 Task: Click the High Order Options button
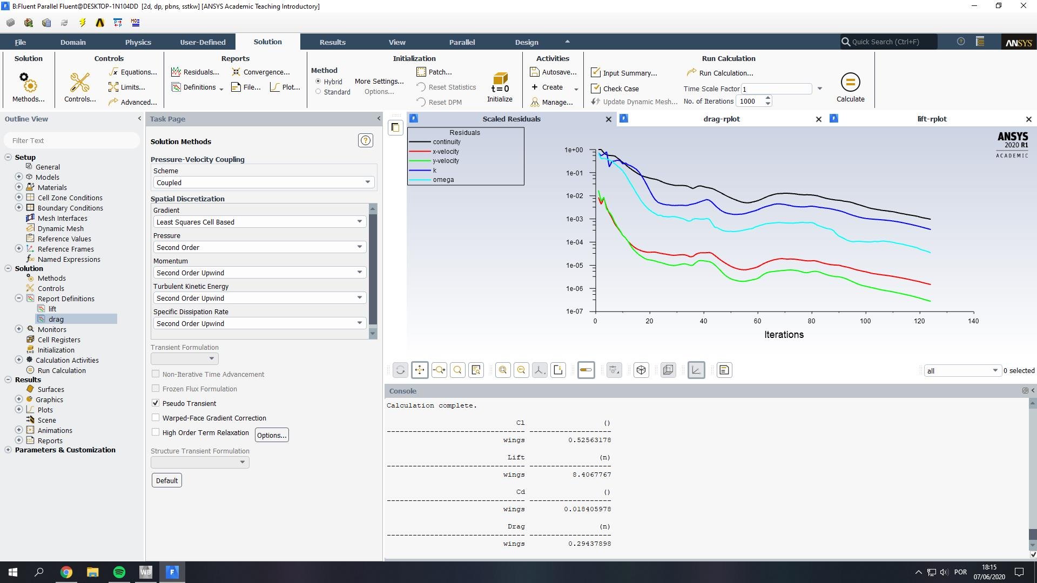pyautogui.click(x=272, y=435)
